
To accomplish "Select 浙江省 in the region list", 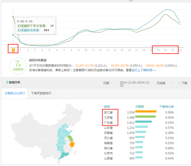I will (x=108, y=112).
